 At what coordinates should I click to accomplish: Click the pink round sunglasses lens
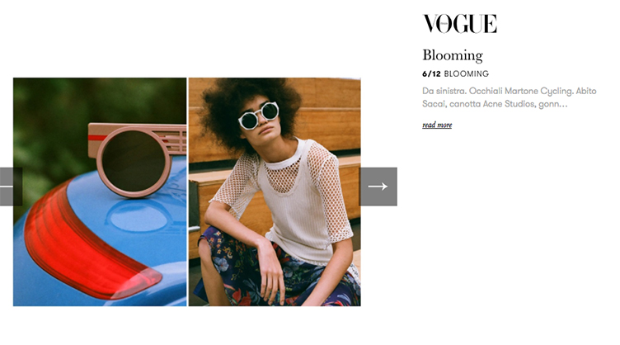click(134, 161)
